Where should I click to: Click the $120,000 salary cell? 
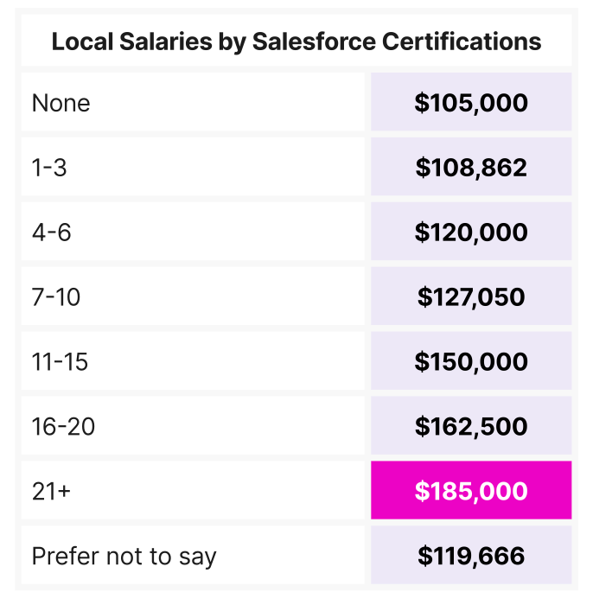(x=471, y=232)
